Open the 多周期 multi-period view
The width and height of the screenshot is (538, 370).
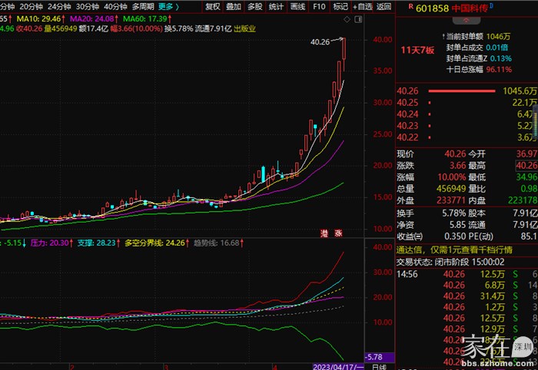(x=142, y=6)
